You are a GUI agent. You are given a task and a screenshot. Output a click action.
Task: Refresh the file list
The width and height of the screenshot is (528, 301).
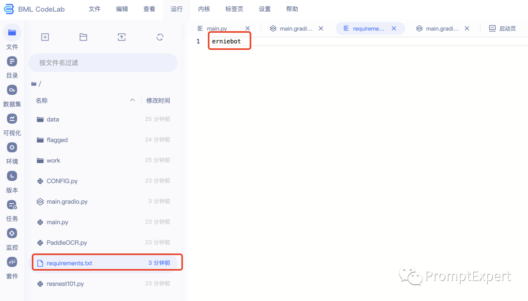(160, 37)
